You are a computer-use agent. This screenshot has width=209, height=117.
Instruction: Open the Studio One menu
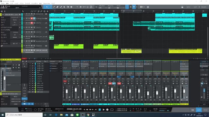click(46, 4)
